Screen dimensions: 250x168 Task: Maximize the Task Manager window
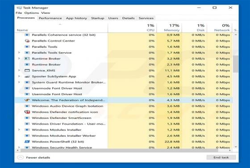[215, 8]
